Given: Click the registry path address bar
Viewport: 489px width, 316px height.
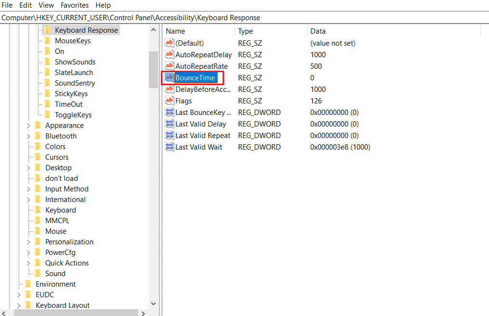Looking at the screenshot, I should pos(245,18).
